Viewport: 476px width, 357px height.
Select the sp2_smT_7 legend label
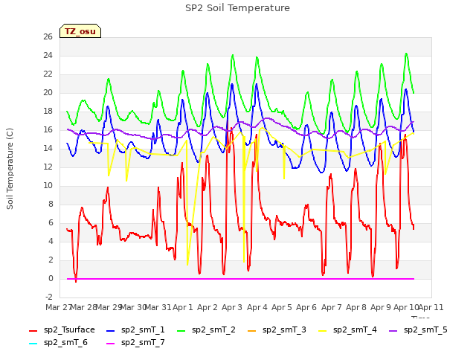click(143, 342)
